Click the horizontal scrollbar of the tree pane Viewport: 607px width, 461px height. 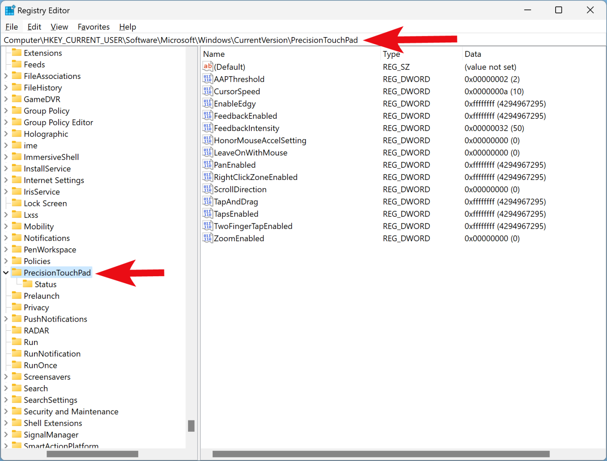[92, 454]
